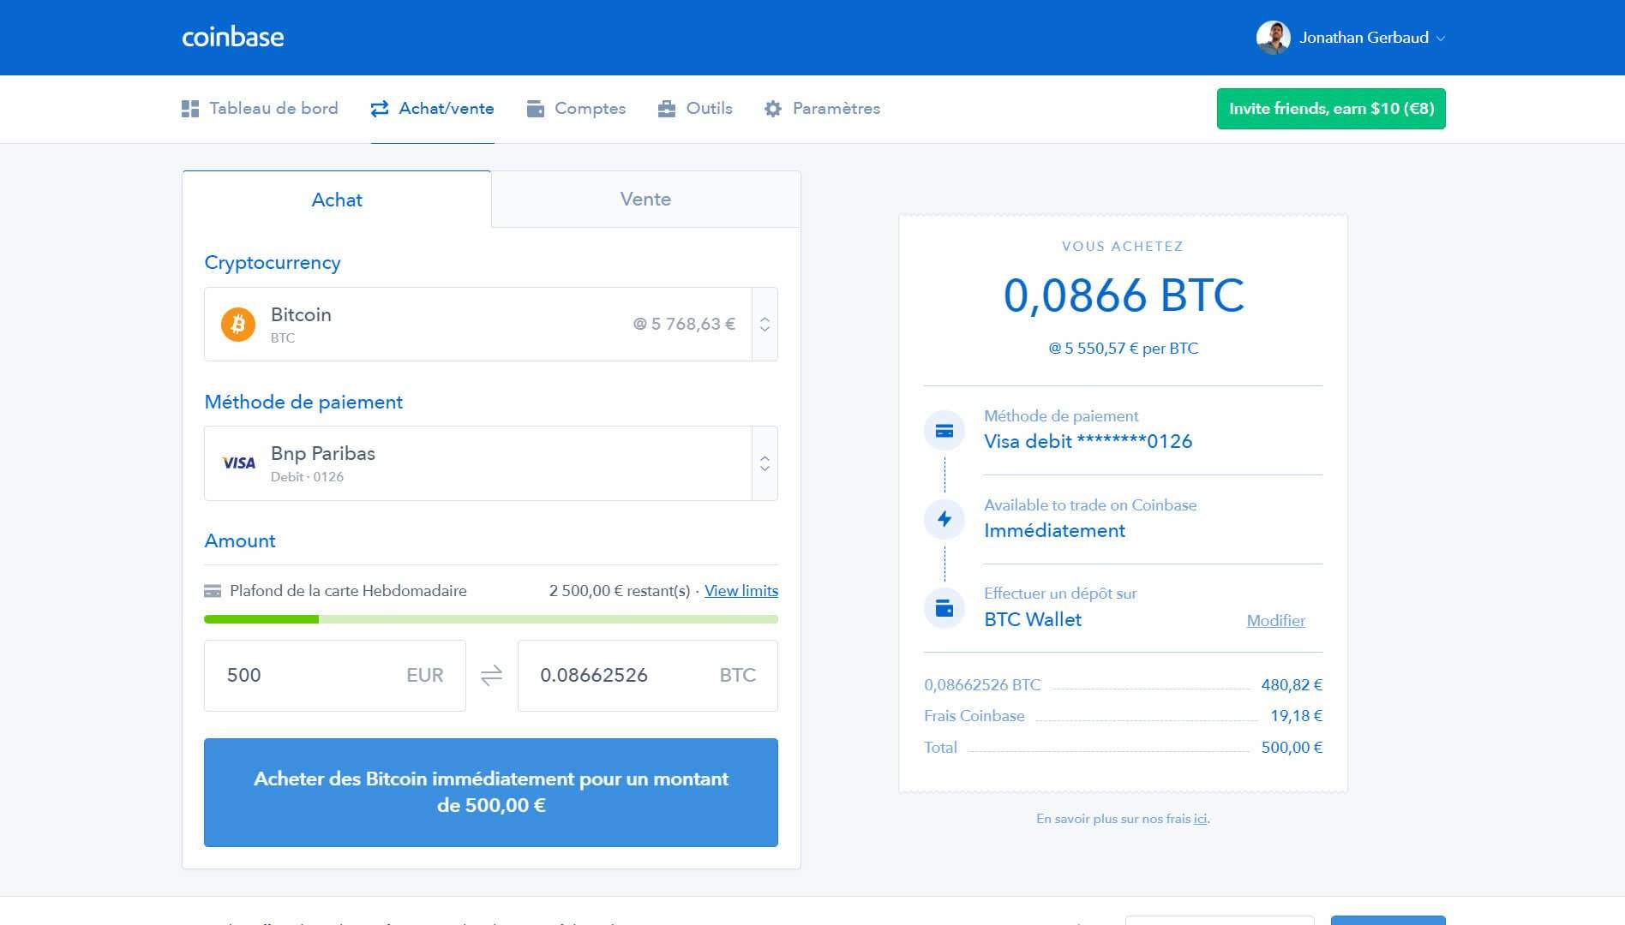Click the wallet icon beside BTC Wallet

tap(944, 608)
